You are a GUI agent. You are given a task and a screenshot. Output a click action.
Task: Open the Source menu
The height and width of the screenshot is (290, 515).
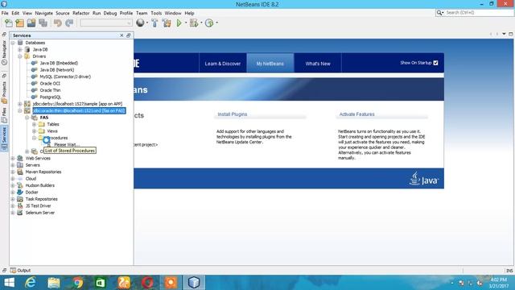63,13
